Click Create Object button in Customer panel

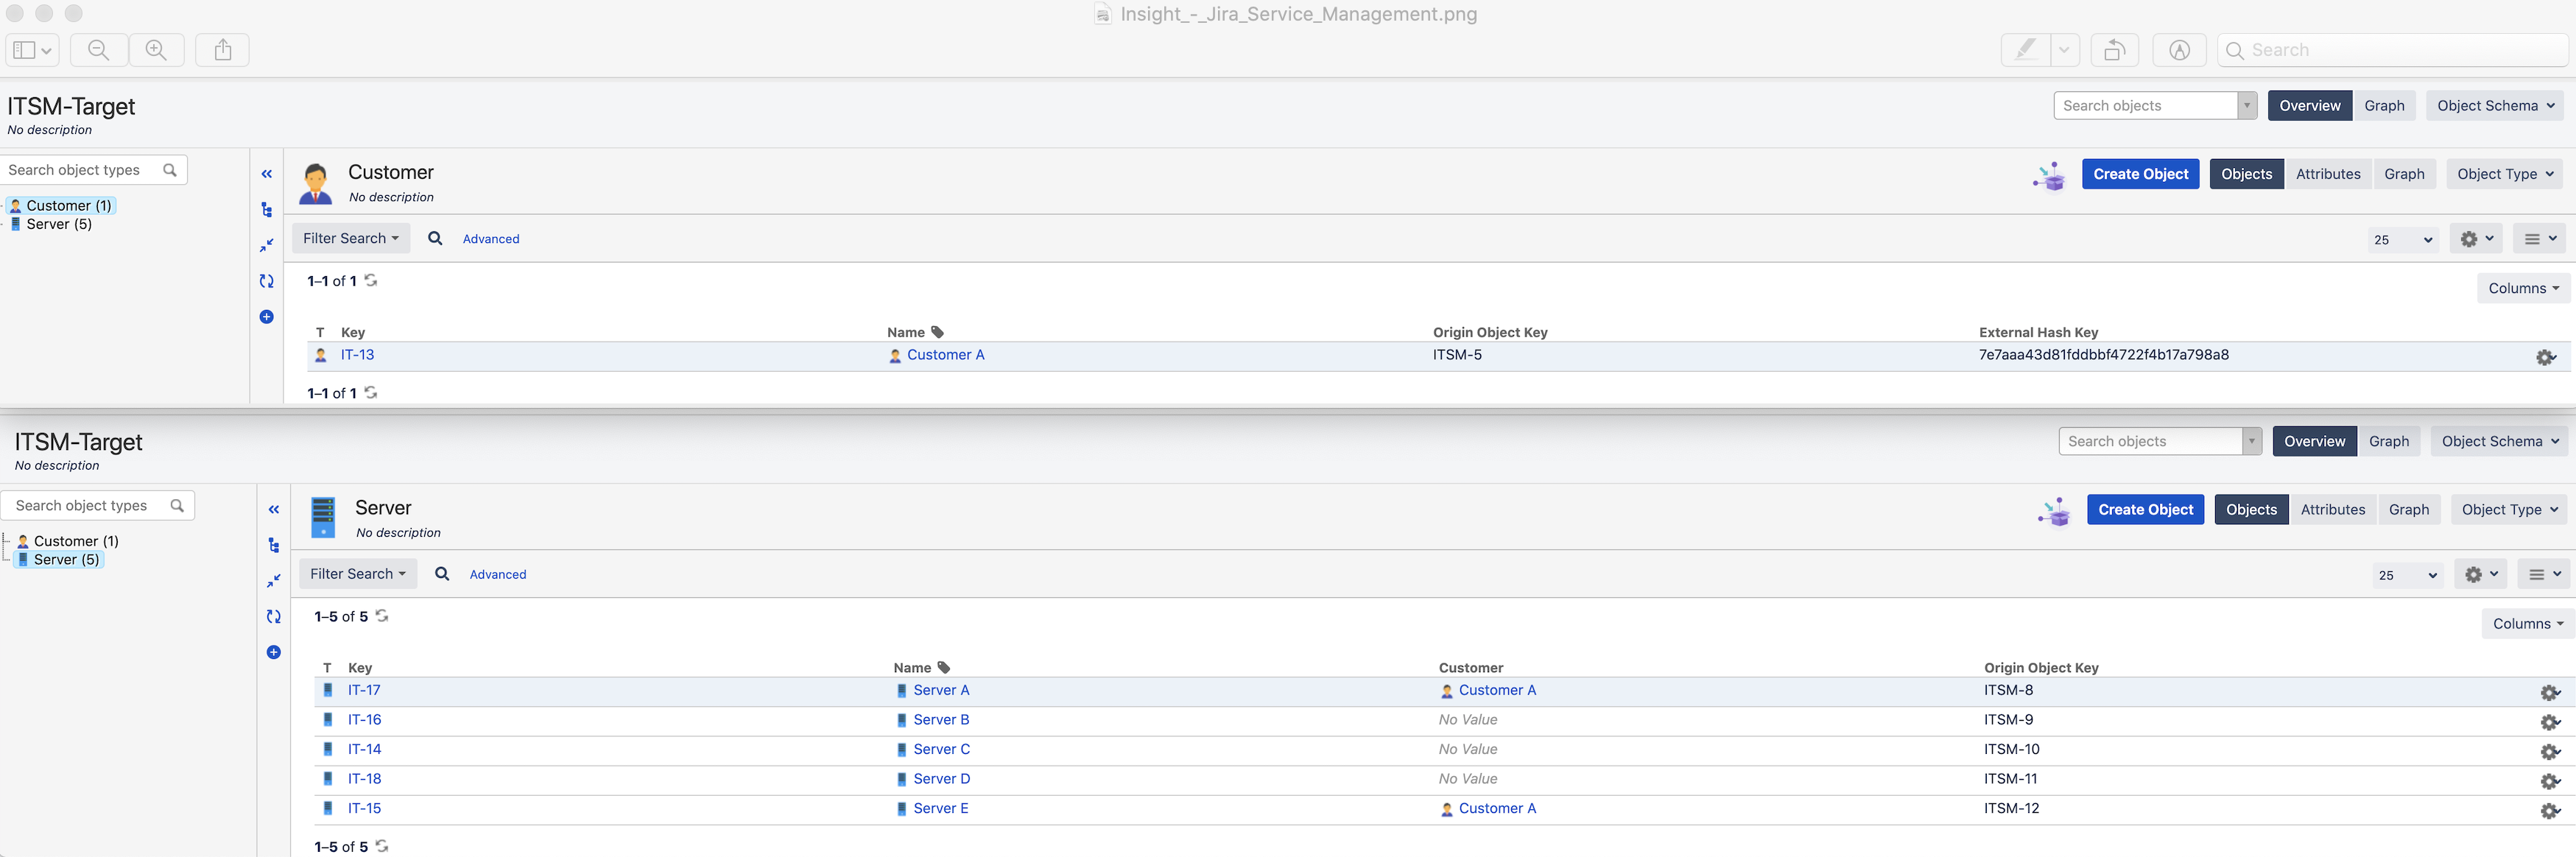click(x=2140, y=174)
